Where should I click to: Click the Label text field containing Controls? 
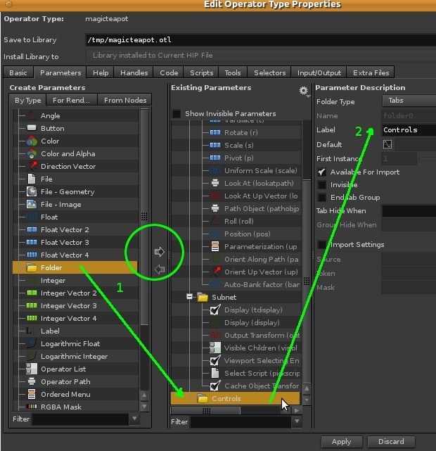[x=408, y=130]
